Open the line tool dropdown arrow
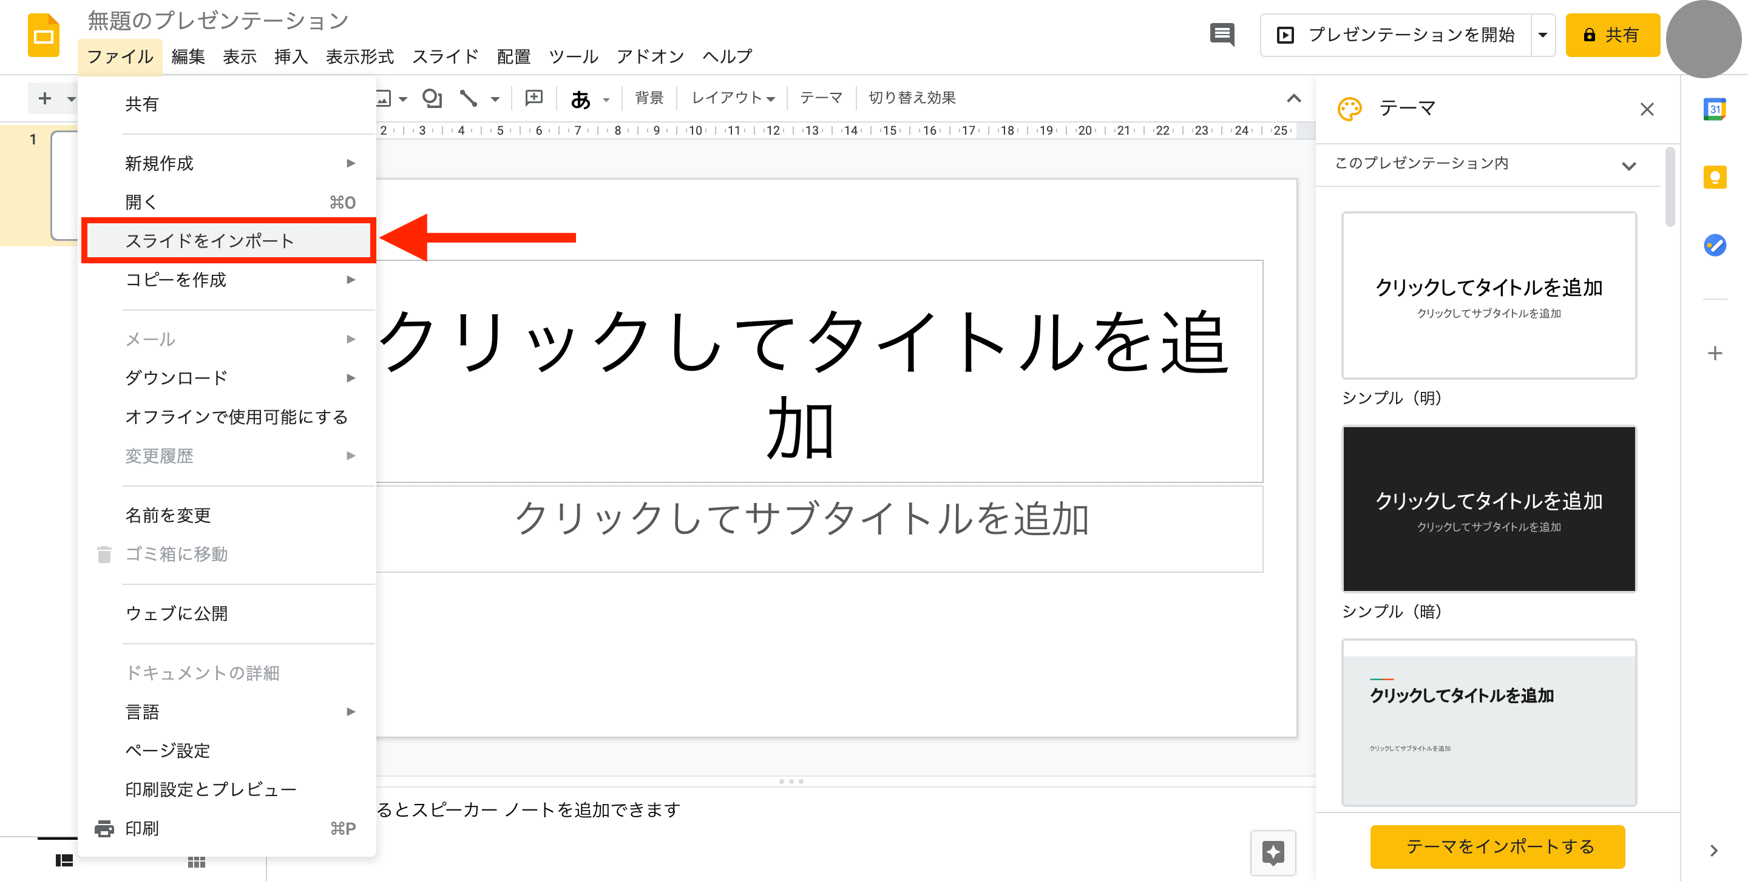Image resolution: width=1748 pixels, height=881 pixels. (495, 99)
